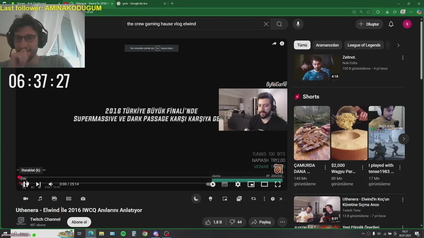Open Chrome from taskbar
This screenshot has height=238, width=424.
coord(145,234)
